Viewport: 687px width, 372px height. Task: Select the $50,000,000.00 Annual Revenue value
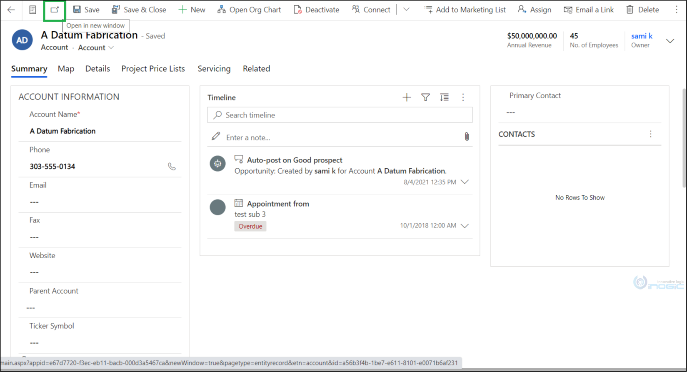(x=532, y=36)
